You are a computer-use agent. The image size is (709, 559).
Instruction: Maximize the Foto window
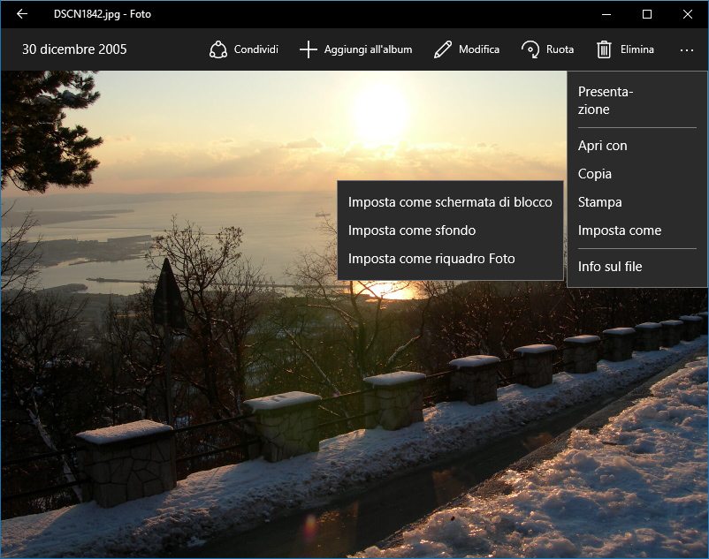646,14
